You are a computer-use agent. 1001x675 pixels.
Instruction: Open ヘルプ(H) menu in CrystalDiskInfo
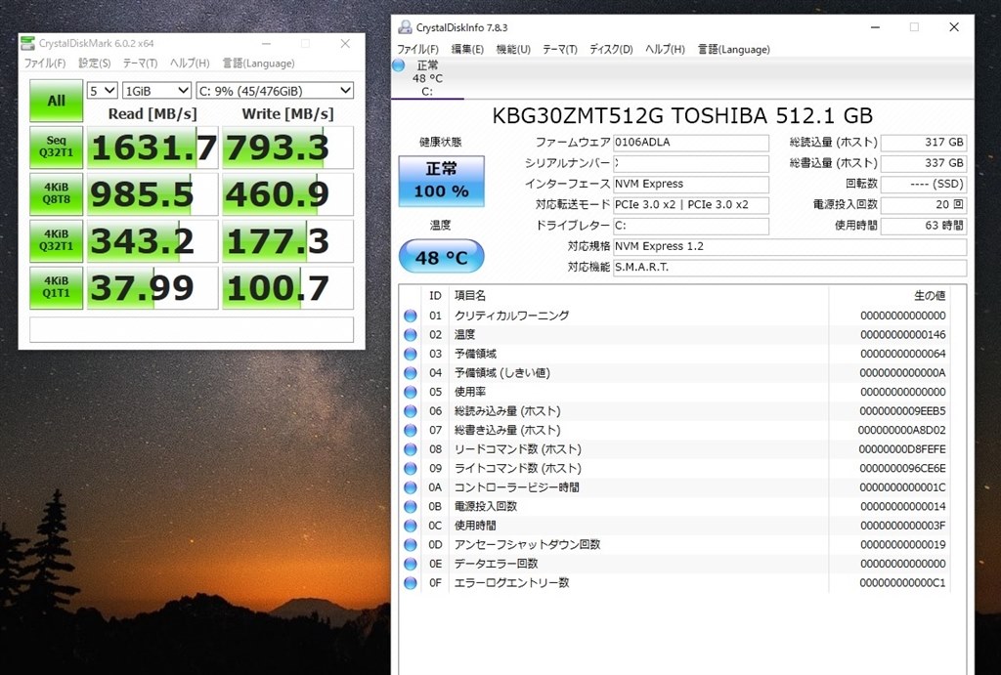[x=665, y=49]
